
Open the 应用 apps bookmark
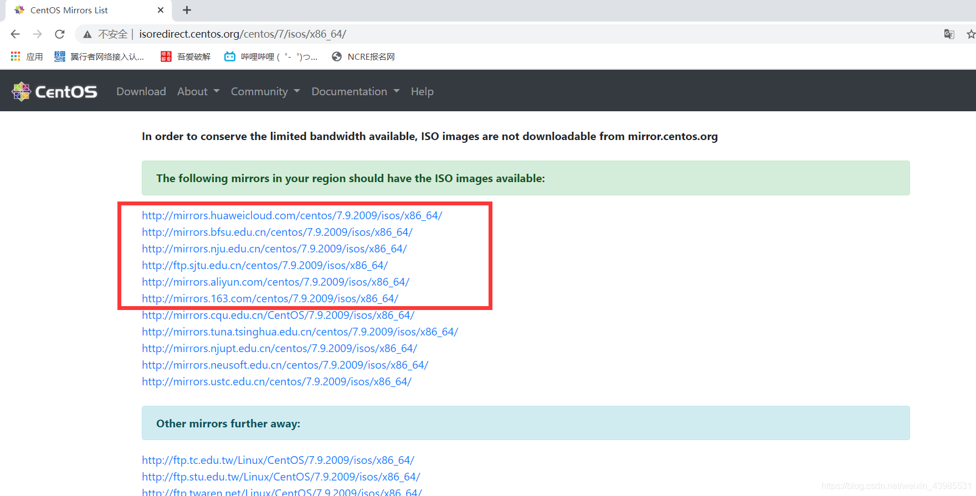coord(27,56)
